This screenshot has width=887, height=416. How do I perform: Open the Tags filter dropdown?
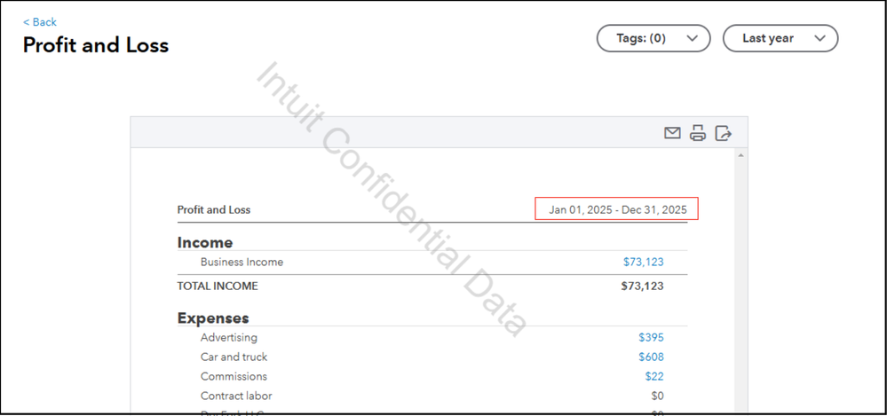[653, 38]
